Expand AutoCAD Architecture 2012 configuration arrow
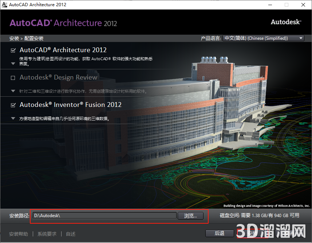This screenshot has width=312, height=243. (x=13, y=63)
